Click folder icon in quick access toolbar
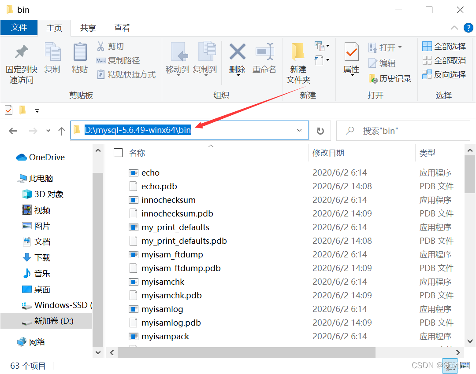 click(x=22, y=110)
